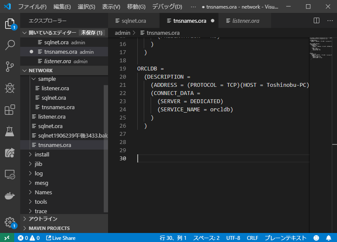
Task: Click the tnsnames.ora breadcrumb segment
Action: 160,33
